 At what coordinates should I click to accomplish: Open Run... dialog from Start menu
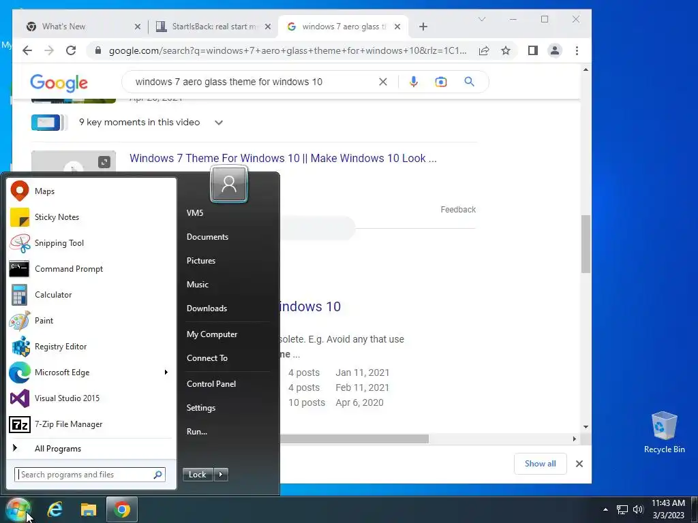point(197,432)
